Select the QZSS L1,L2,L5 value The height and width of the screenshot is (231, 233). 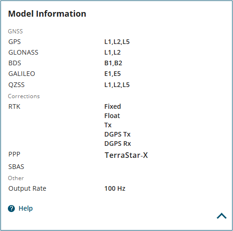point(117,85)
